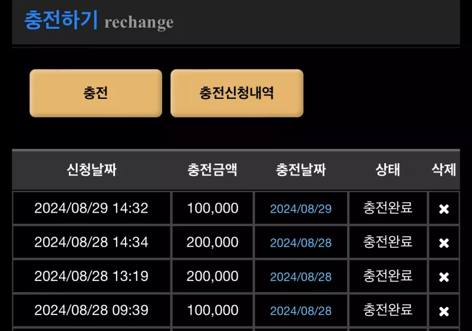Delete the 2024/08/29 14:32 recharge entry
This screenshot has height=331, width=472.
[x=444, y=209]
